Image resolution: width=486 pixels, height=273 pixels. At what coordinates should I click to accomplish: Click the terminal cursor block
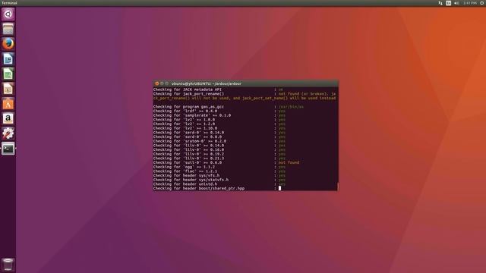pos(279,188)
